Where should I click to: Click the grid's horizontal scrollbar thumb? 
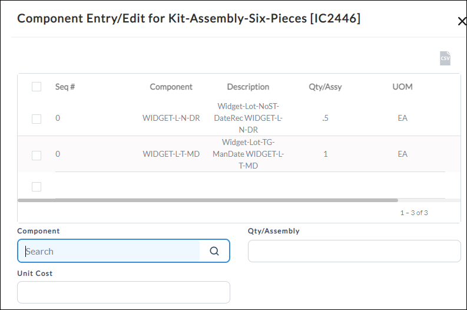click(208, 200)
